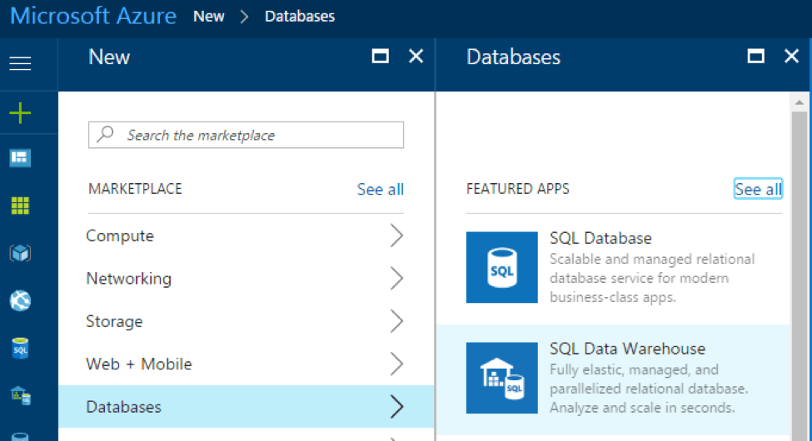Click the Databases blade scrollbar up arrow
812x441 pixels.
click(x=799, y=102)
